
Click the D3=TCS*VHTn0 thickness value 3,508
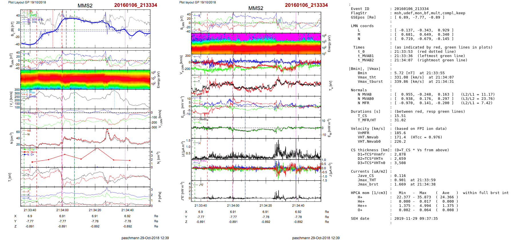pyautogui.click(x=400, y=163)
